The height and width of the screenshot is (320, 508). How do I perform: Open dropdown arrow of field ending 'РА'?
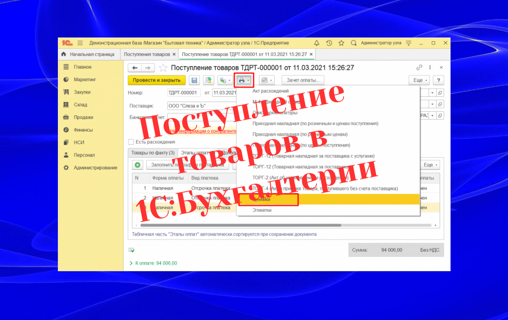coord(432,116)
